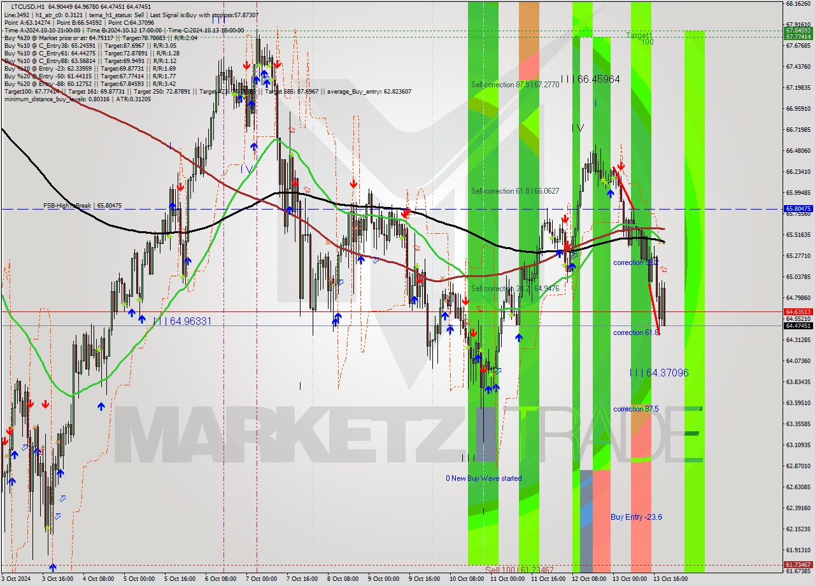Click the '13 Oct 16:00' time label
This screenshot has width=815, height=586.
click(x=670, y=579)
